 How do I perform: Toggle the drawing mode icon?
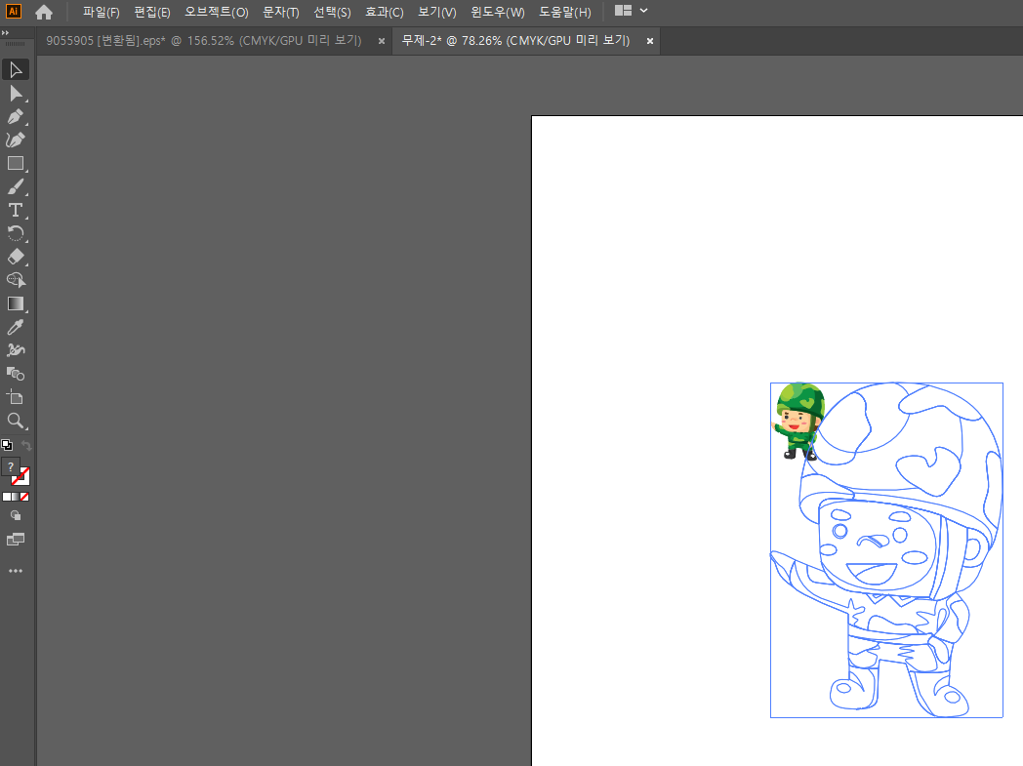16,515
